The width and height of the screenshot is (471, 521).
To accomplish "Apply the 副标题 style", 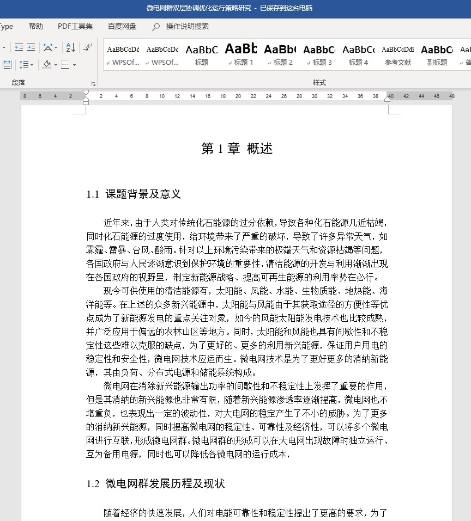I will click(x=437, y=55).
